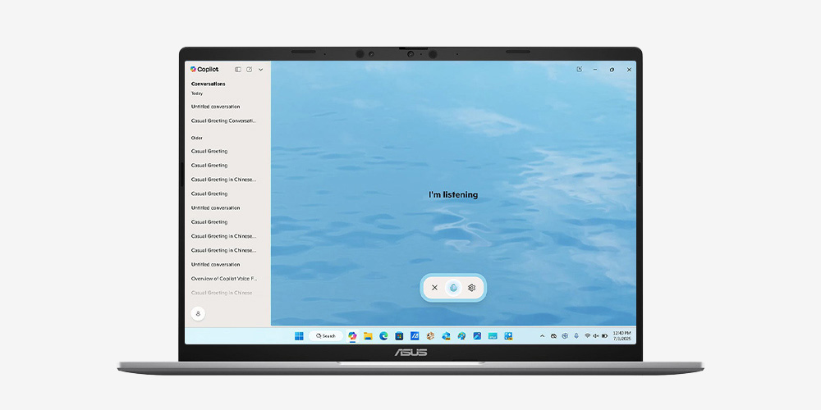Click the compose icon in the title bar

point(580,70)
